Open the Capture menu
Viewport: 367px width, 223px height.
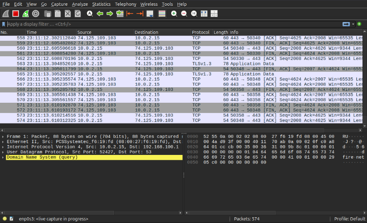tap(59, 4)
